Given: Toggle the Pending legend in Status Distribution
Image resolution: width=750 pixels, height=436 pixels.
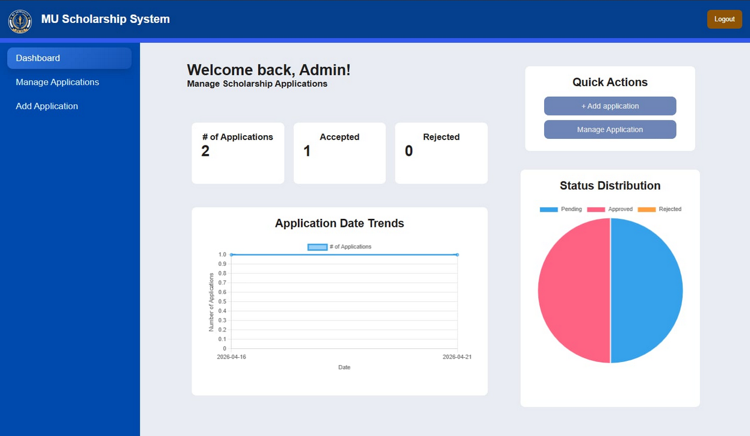Looking at the screenshot, I should pyautogui.click(x=560, y=209).
